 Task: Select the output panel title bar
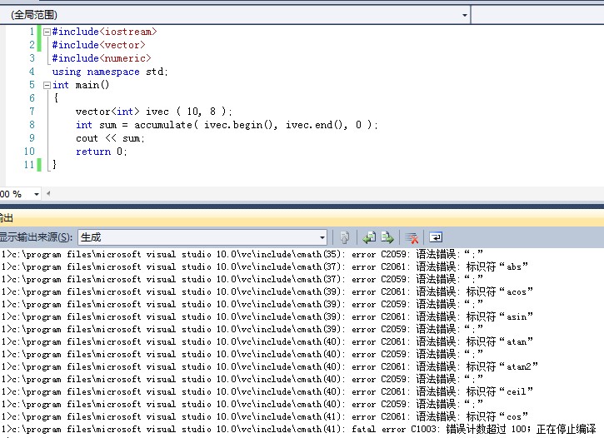[x=300, y=218]
